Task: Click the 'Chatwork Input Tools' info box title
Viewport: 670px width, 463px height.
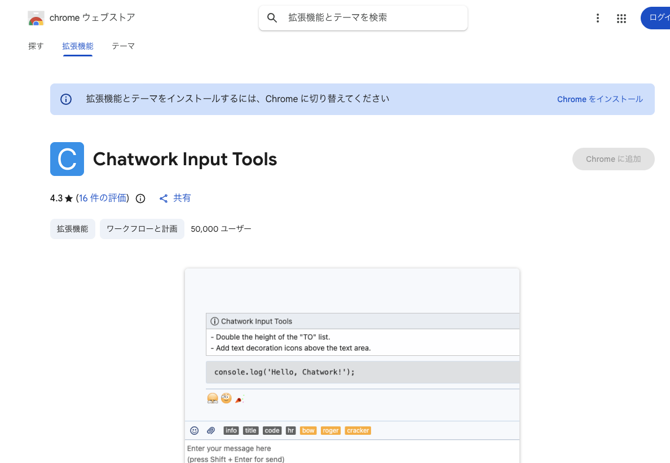Action: (x=257, y=321)
